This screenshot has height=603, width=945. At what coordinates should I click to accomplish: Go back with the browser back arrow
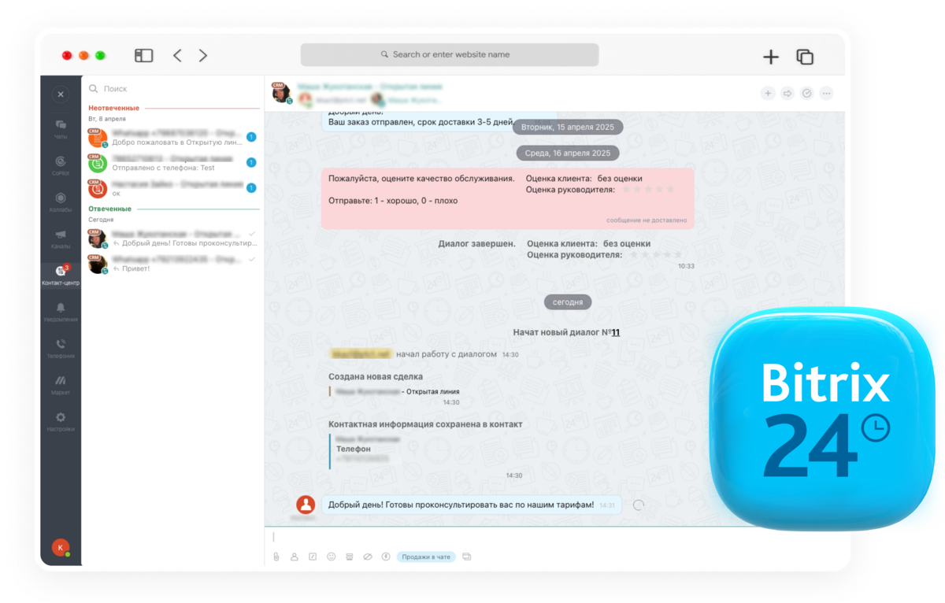coord(177,55)
